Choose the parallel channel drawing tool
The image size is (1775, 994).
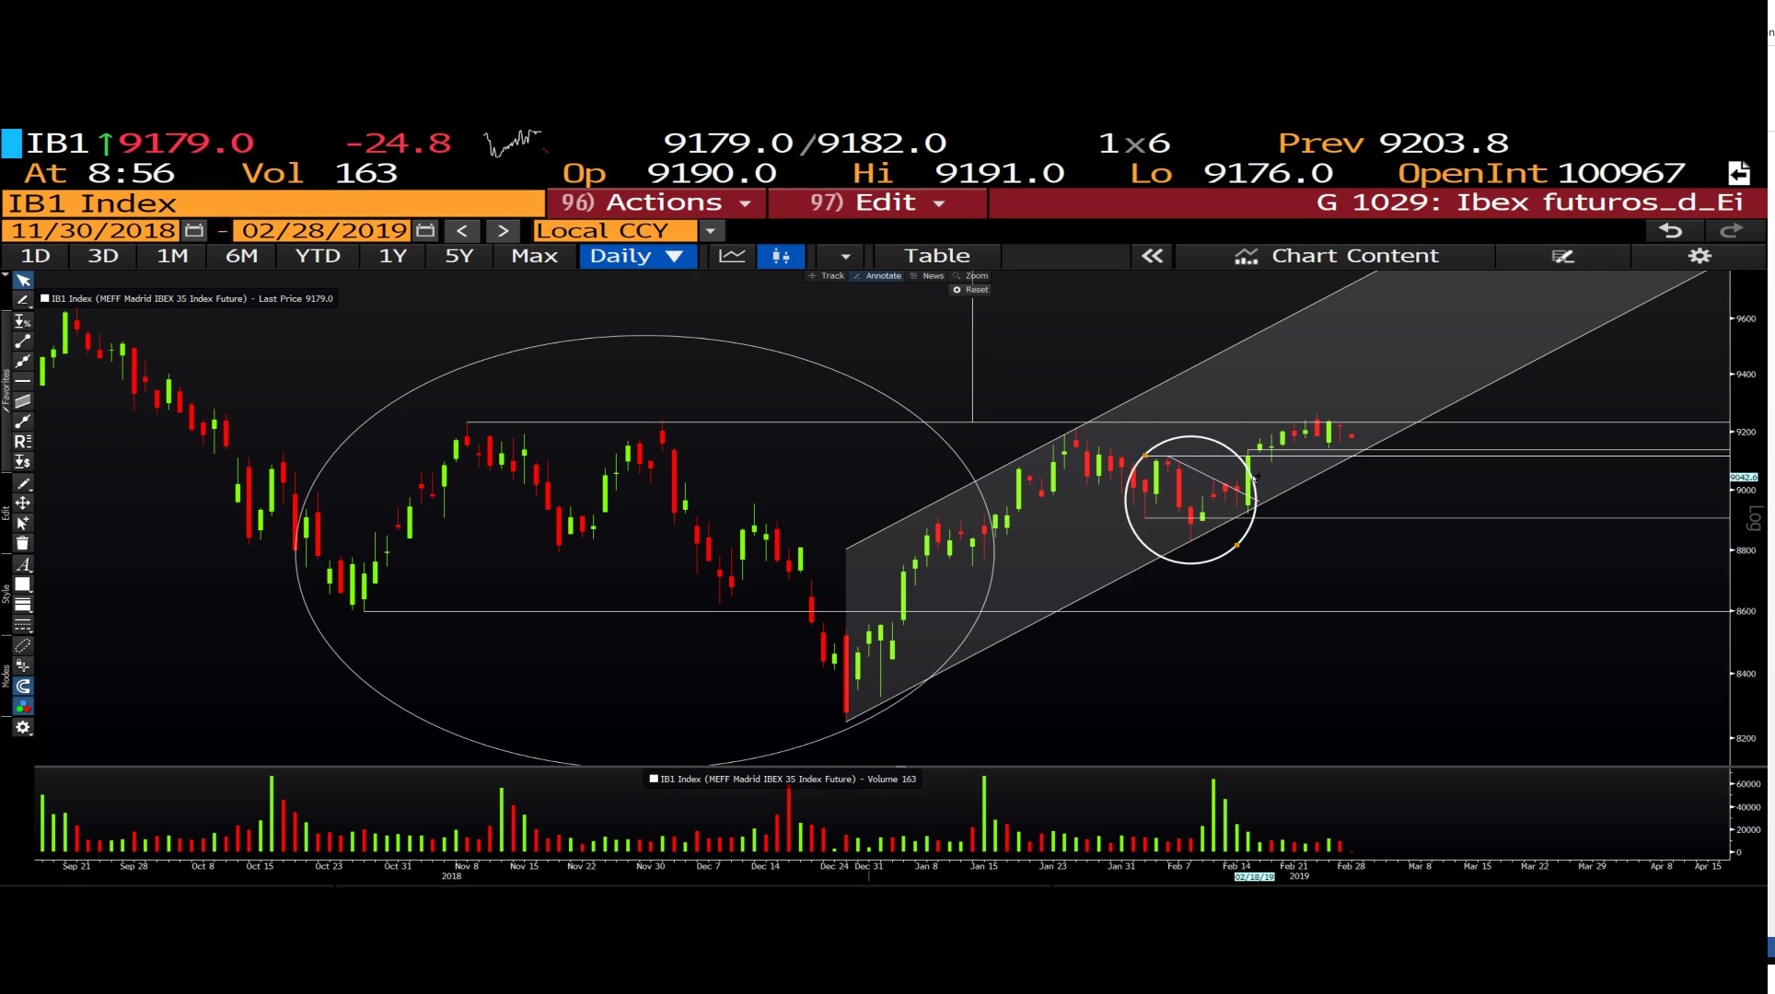22,401
